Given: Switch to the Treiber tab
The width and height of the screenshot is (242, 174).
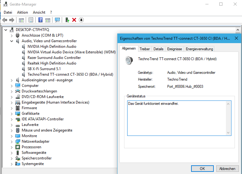Looking at the screenshot, I should pos(145,49).
